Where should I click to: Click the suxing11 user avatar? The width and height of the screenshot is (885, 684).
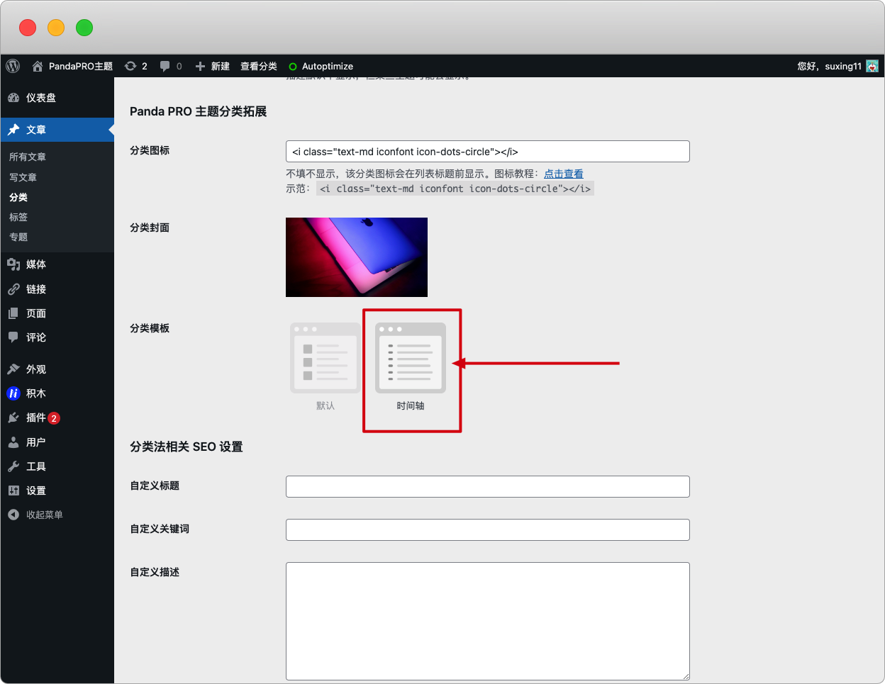(872, 66)
